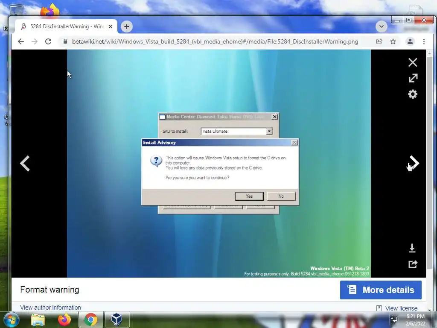Click the Chrome forward arrow

[x=35, y=41]
